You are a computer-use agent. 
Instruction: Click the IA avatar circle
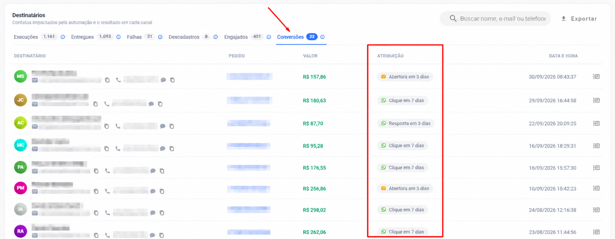point(21,209)
